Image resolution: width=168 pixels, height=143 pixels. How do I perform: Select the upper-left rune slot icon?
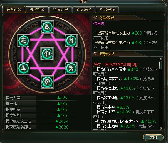pos(24,41)
